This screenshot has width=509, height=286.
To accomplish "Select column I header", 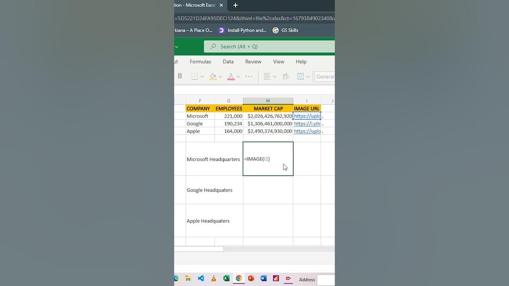I will [x=307, y=101].
